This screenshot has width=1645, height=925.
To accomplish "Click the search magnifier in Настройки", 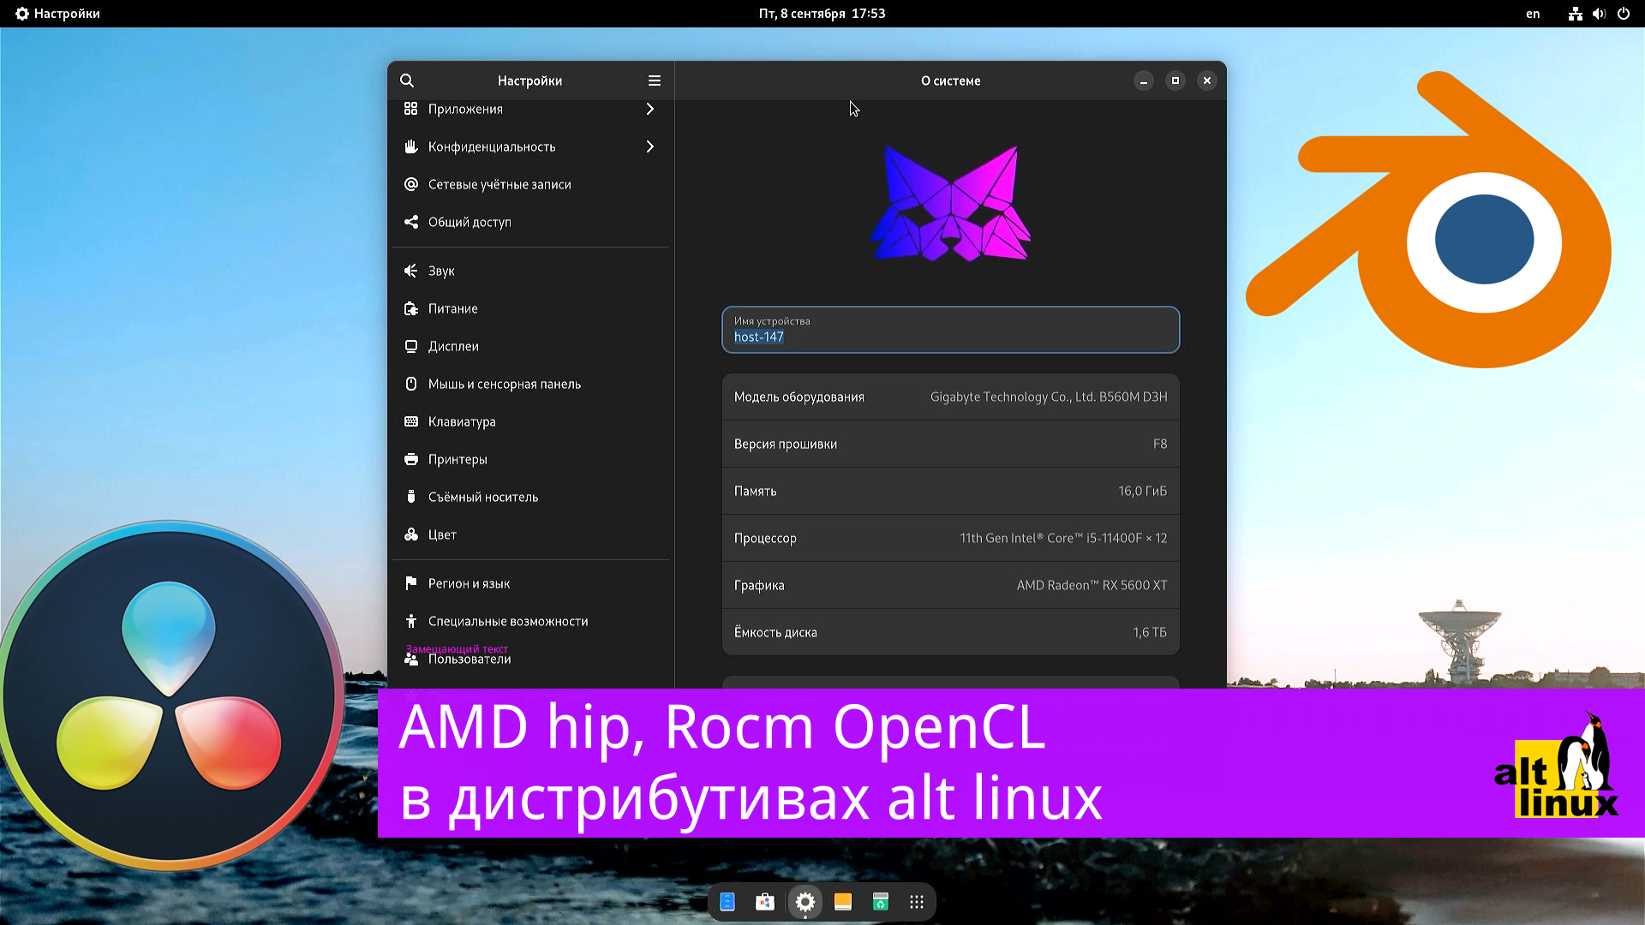I will coord(406,81).
